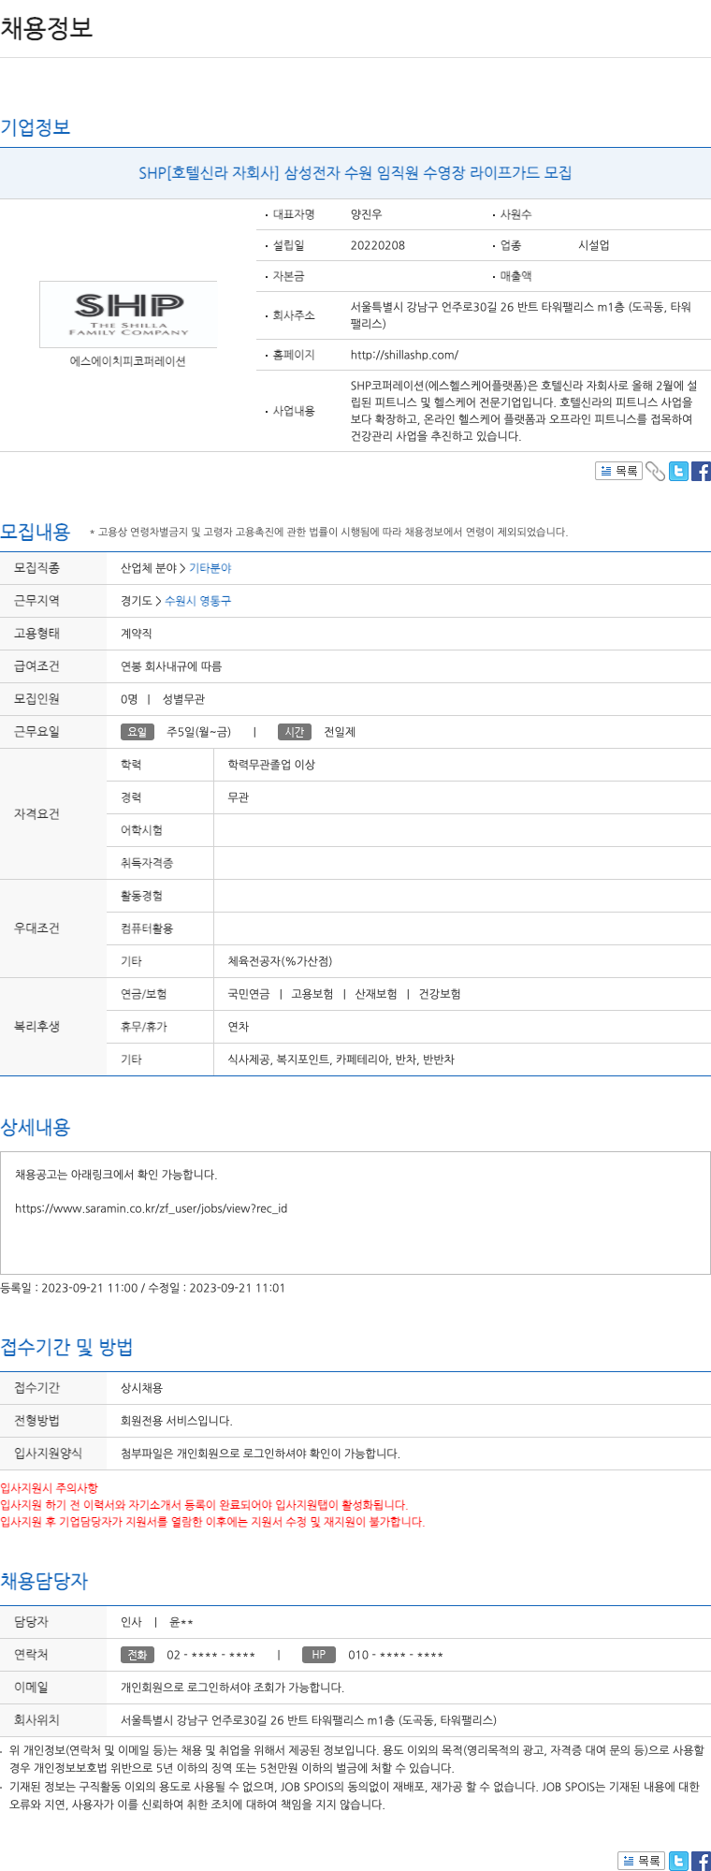Open the 수원시 영통구 work region link
This screenshot has height=1871, width=711.
click(197, 601)
